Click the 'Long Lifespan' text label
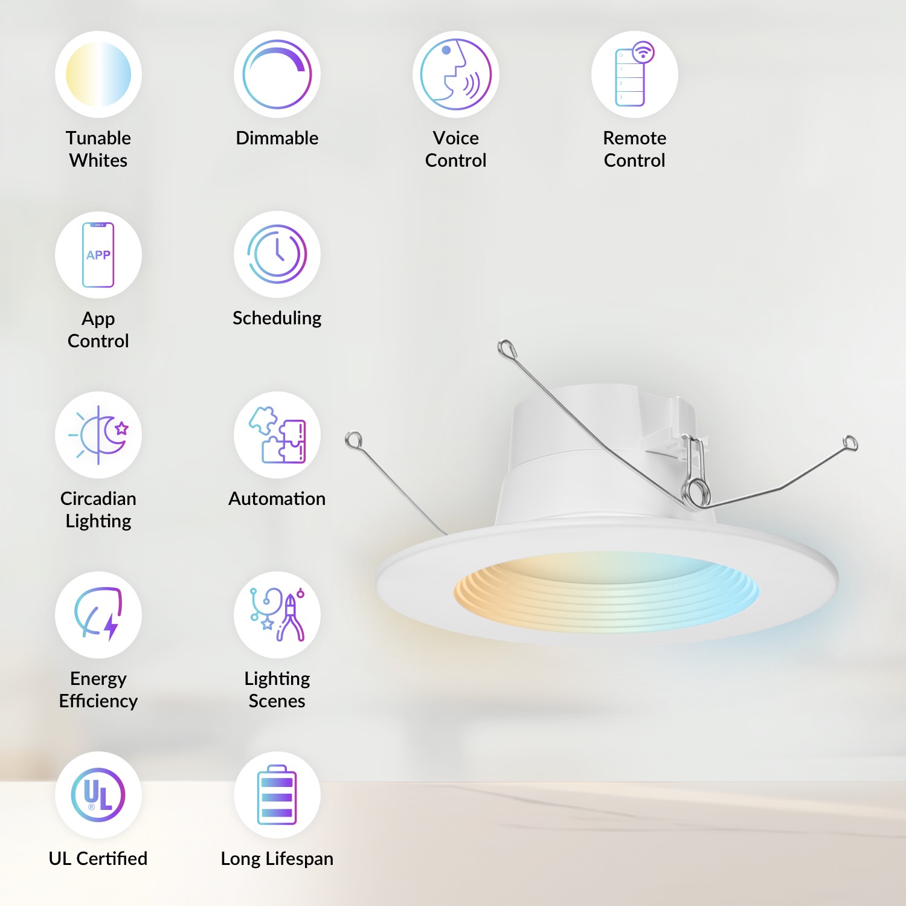Image resolution: width=906 pixels, height=906 pixels. click(x=277, y=858)
